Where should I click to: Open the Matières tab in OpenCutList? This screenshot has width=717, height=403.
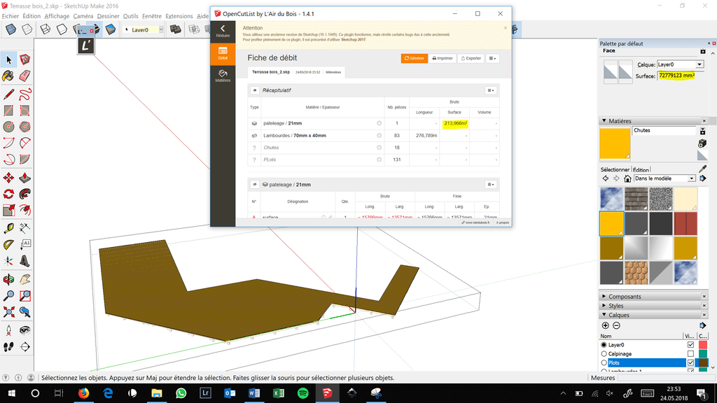pyautogui.click(x=223, y=76)
